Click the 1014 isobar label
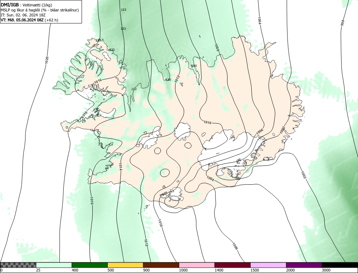The image size is (358, 273). click(120, 167)
